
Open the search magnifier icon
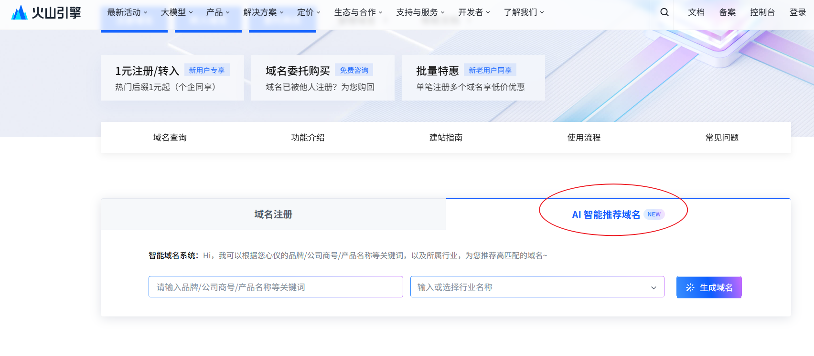(x=664, y=12)
